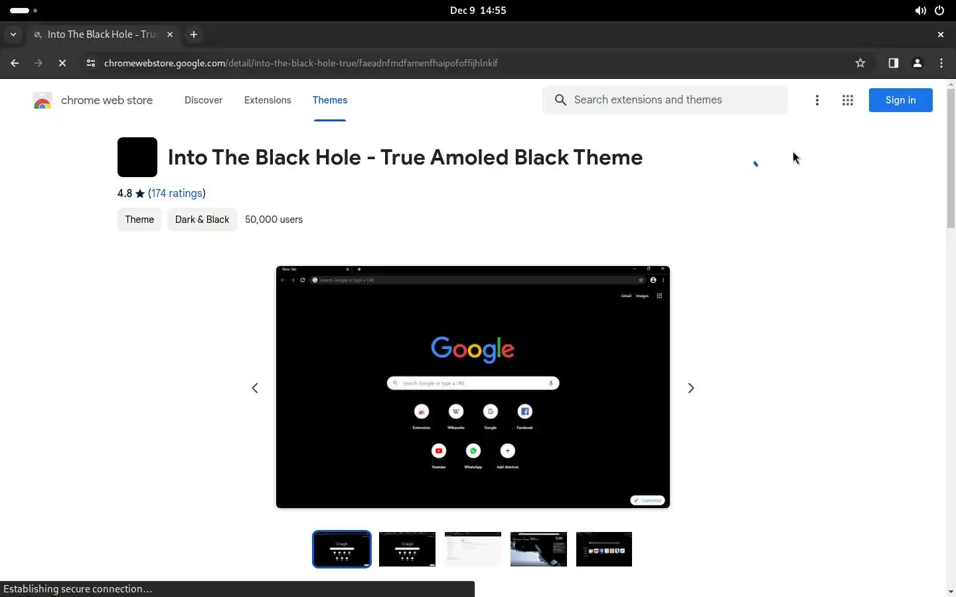
Task: Stop loading the page
Action: (x=62, y=63)
